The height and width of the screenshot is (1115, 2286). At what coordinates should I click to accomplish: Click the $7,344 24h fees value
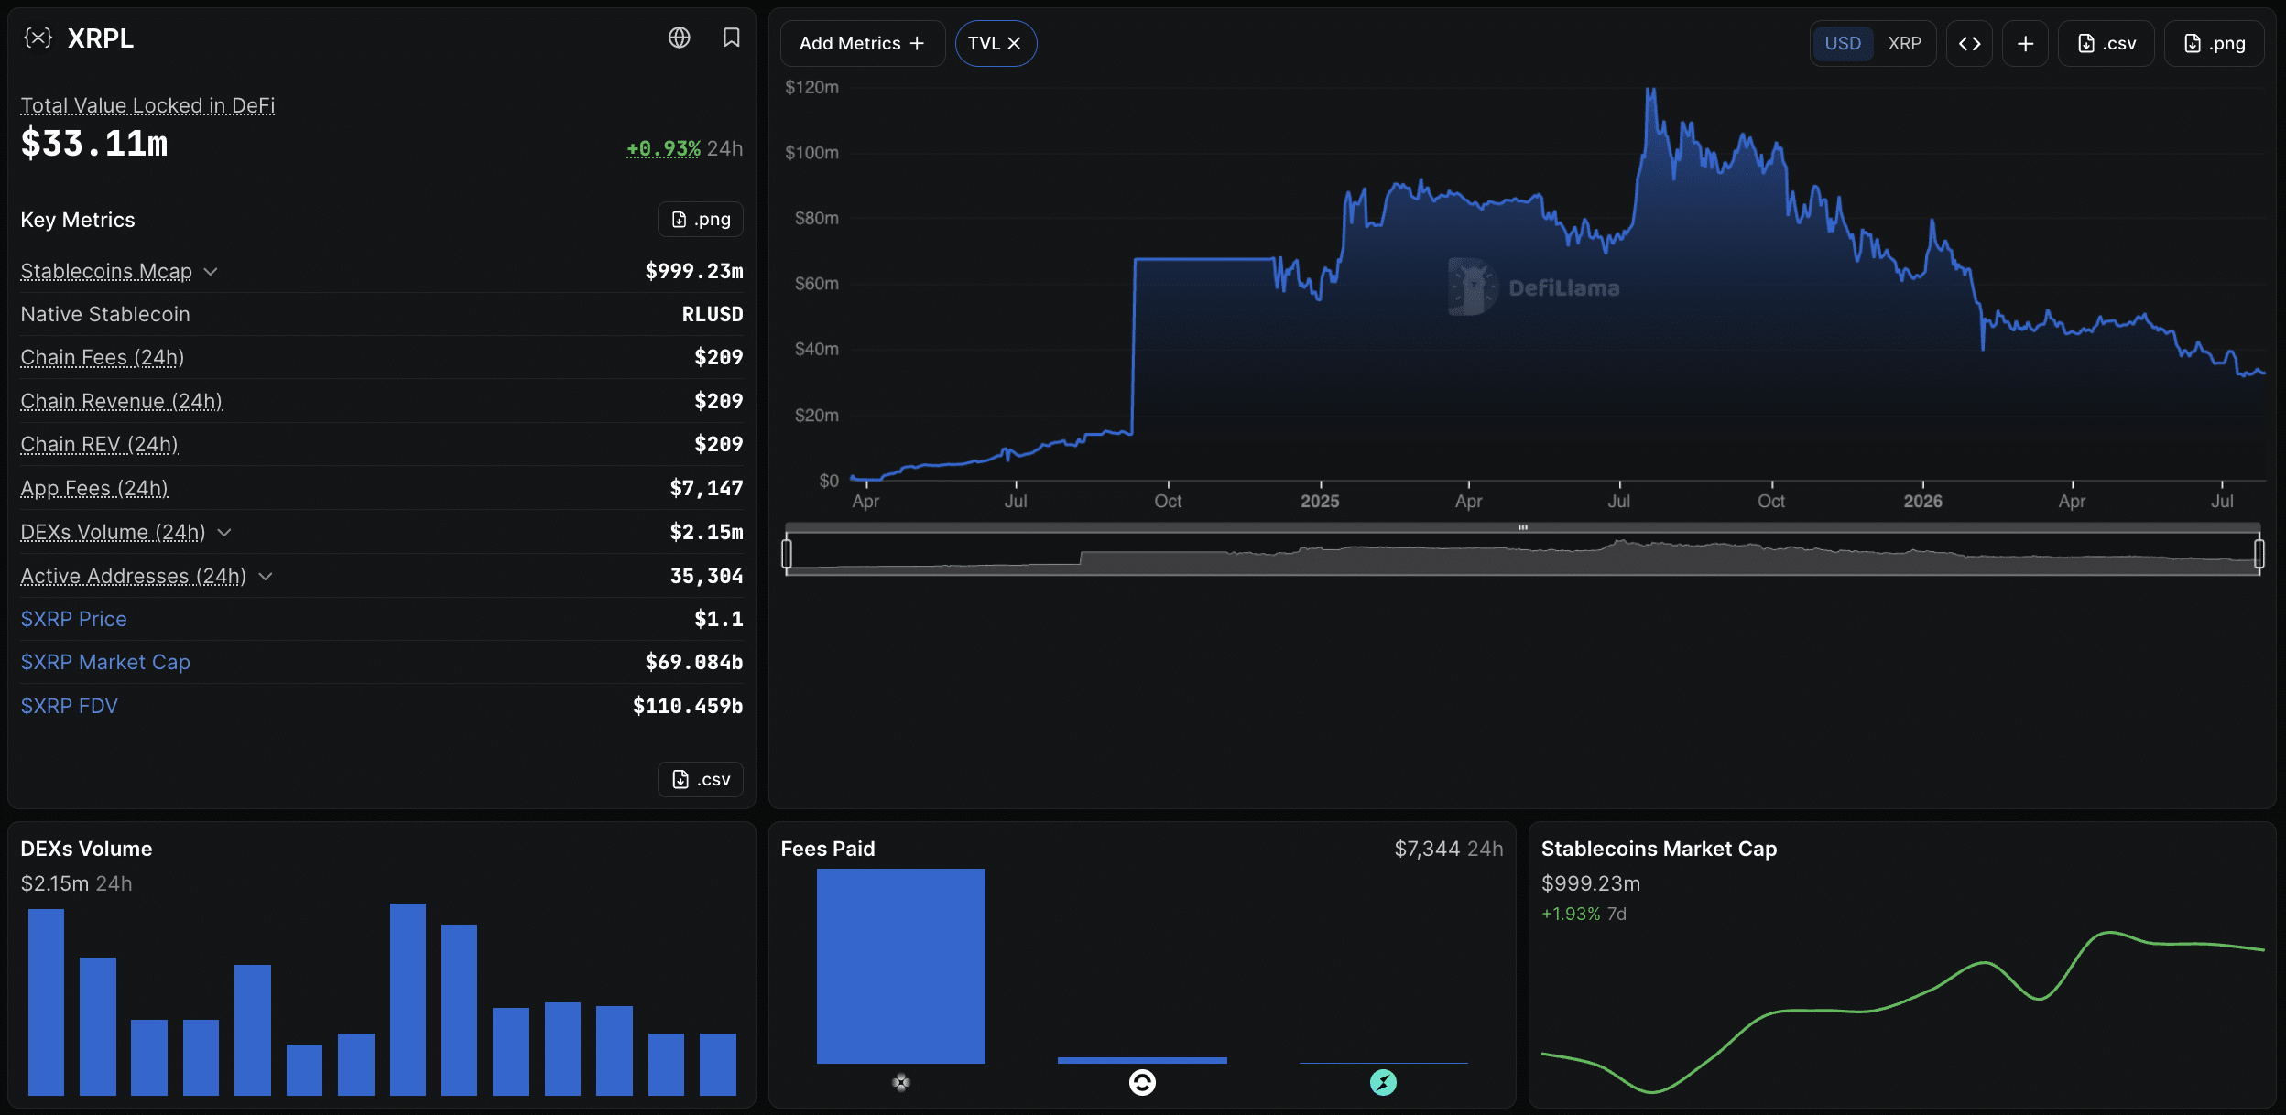1449,849
